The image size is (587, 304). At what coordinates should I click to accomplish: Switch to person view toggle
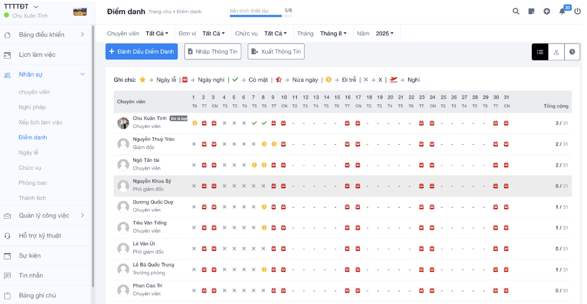click(556, 52)
